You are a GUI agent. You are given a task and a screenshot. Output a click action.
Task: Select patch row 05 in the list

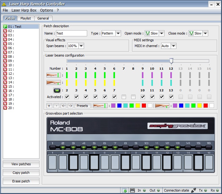tap(21, 44)
